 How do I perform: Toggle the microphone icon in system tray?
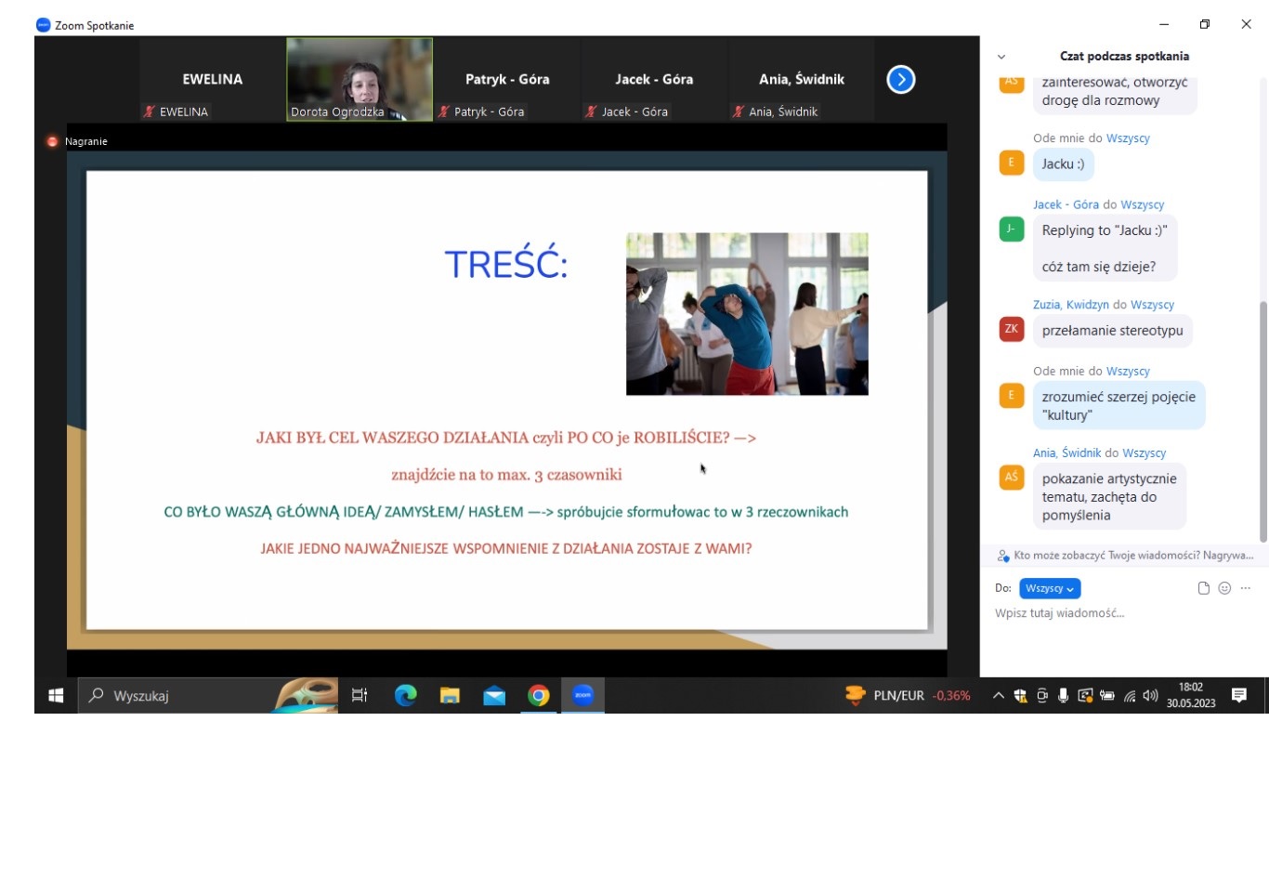click(1063, 695)
